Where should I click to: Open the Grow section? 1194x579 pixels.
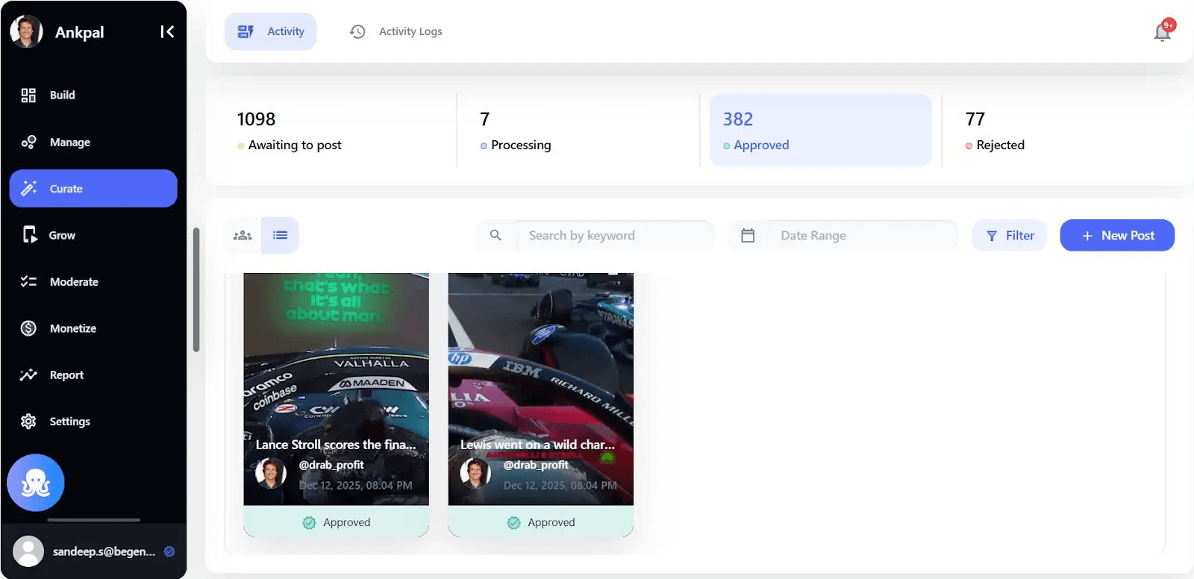(93, 235)
